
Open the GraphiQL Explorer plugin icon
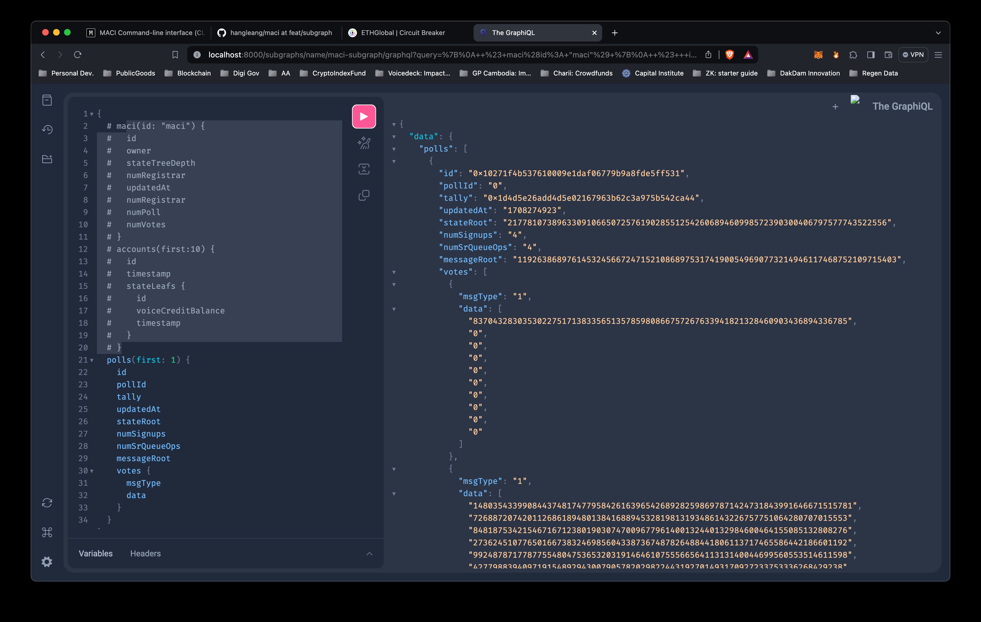(x=47, y=159)
